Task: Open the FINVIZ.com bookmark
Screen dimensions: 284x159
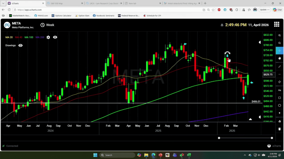Action: point(42,16)
